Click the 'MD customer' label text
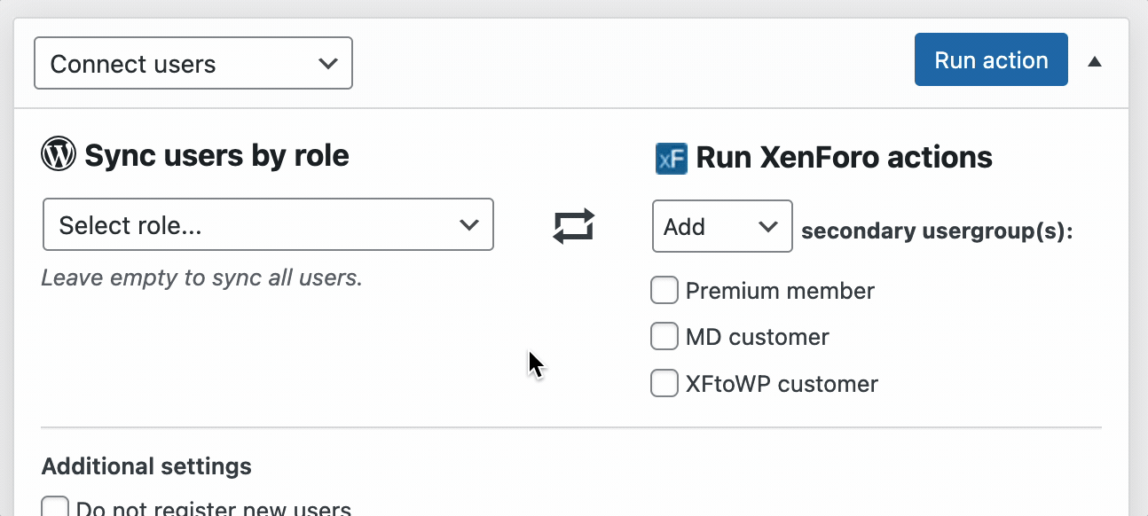The width and height of the screenshot is (1148, 516). click(x=757, y=338)
